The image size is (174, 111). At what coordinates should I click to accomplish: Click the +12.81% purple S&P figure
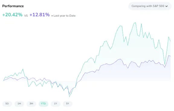40,15
